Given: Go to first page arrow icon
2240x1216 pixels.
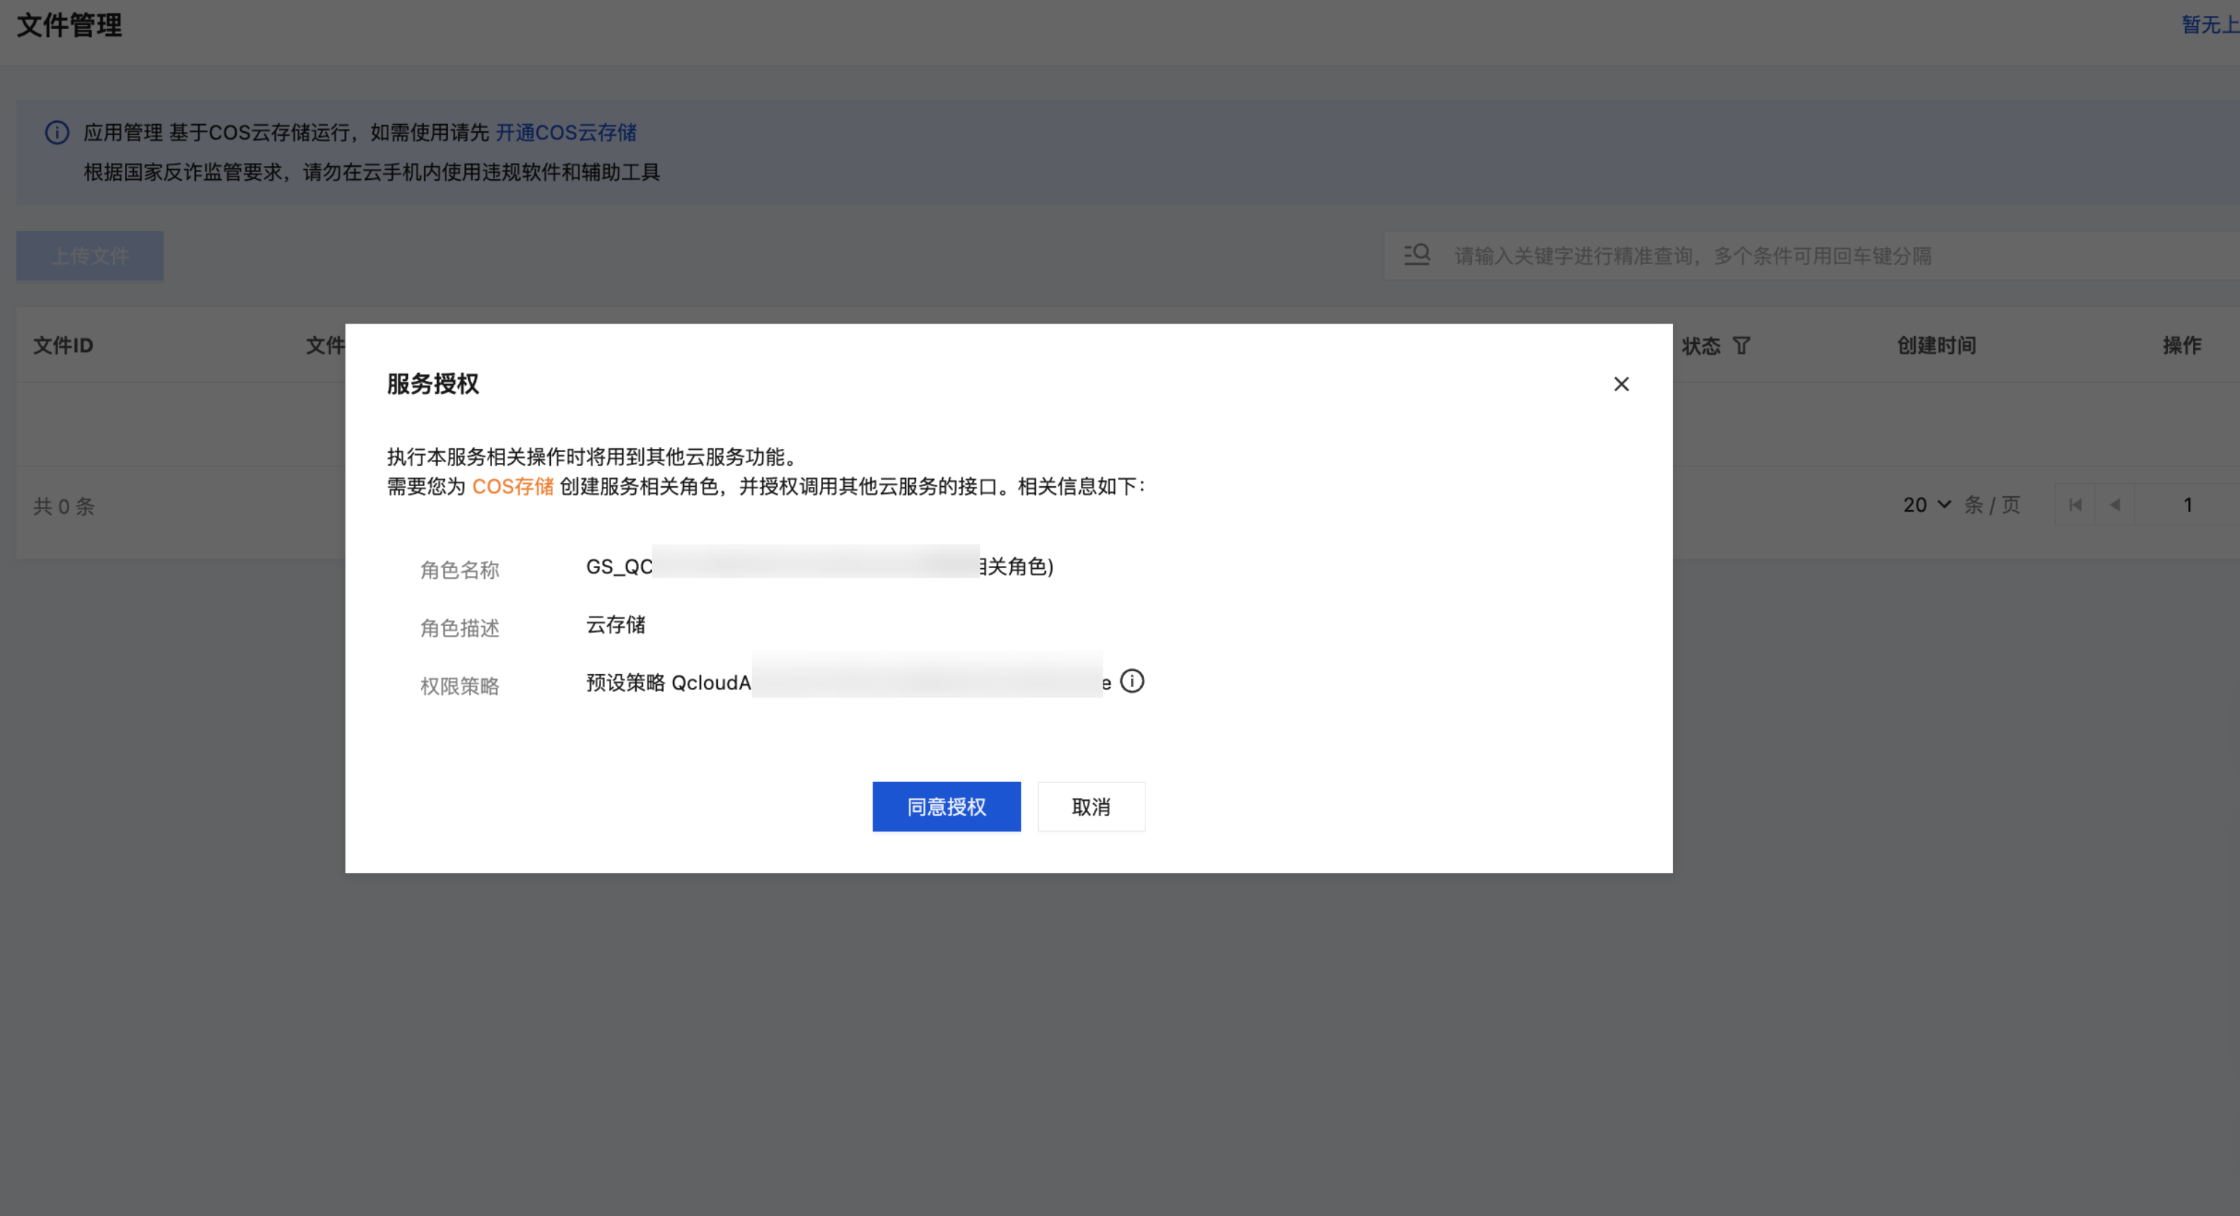Looking at the screenshot, I should click(2075, 505).
